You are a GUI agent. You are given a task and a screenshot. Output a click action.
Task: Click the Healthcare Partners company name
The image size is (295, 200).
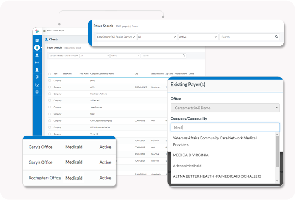[x=98, y=94]
